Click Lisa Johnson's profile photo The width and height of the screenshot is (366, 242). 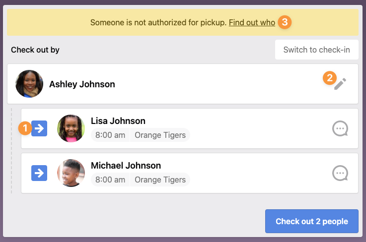pos(71,128)
